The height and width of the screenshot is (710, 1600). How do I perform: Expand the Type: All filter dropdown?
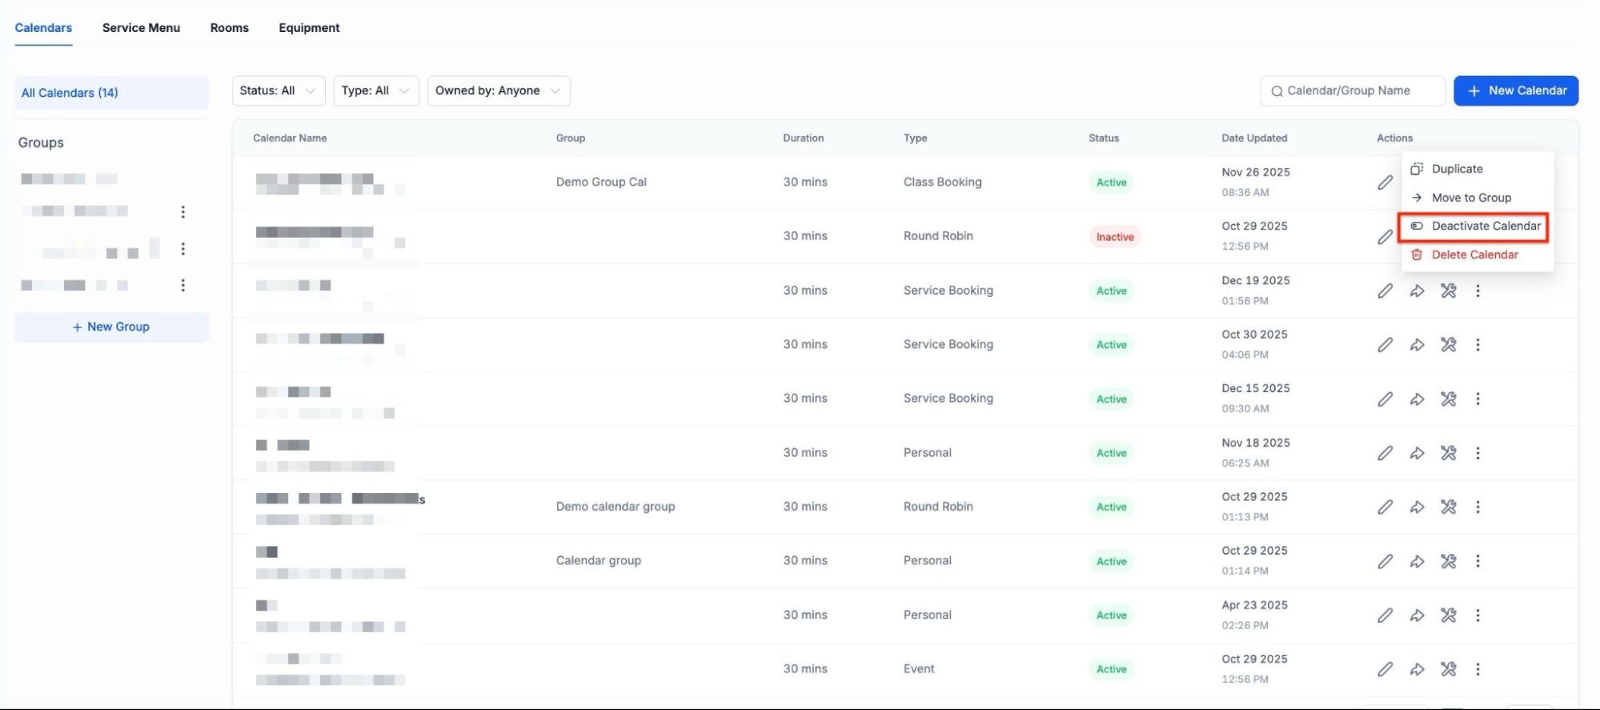pyautogui.click(x=375, y=90)
